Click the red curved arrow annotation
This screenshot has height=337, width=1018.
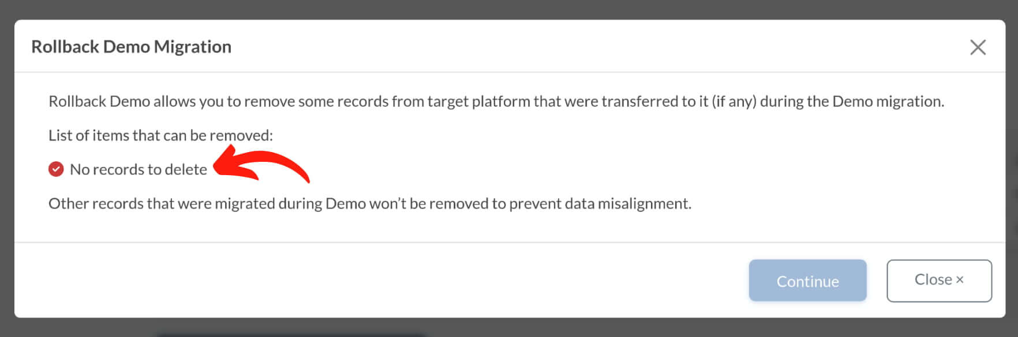pos(261,164)
